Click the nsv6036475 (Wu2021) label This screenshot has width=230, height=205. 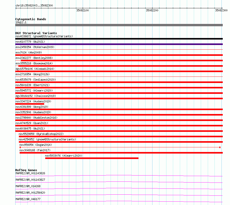30,128
